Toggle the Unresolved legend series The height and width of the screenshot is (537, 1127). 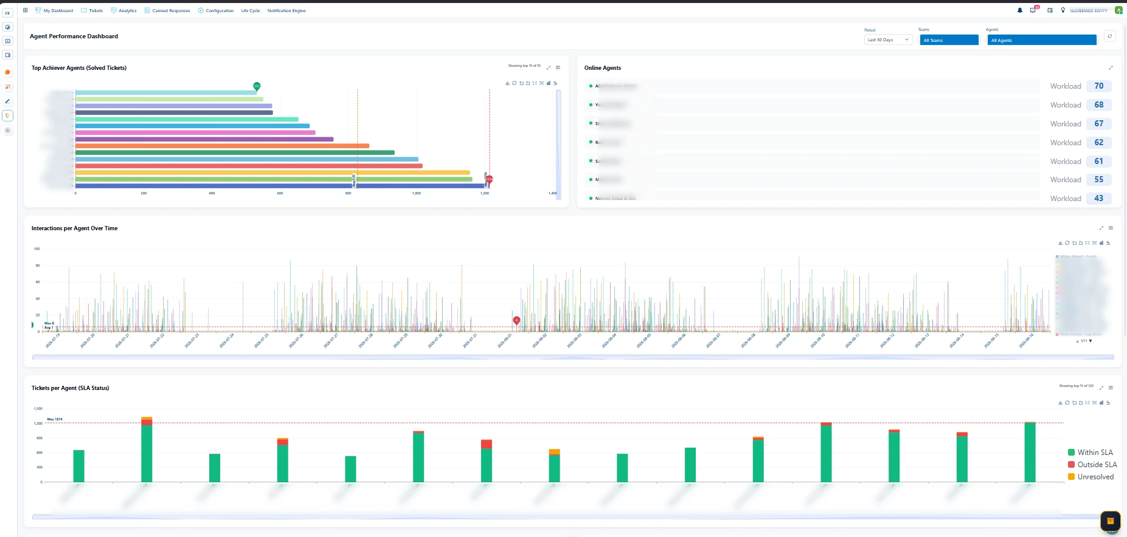[1091, 477]
